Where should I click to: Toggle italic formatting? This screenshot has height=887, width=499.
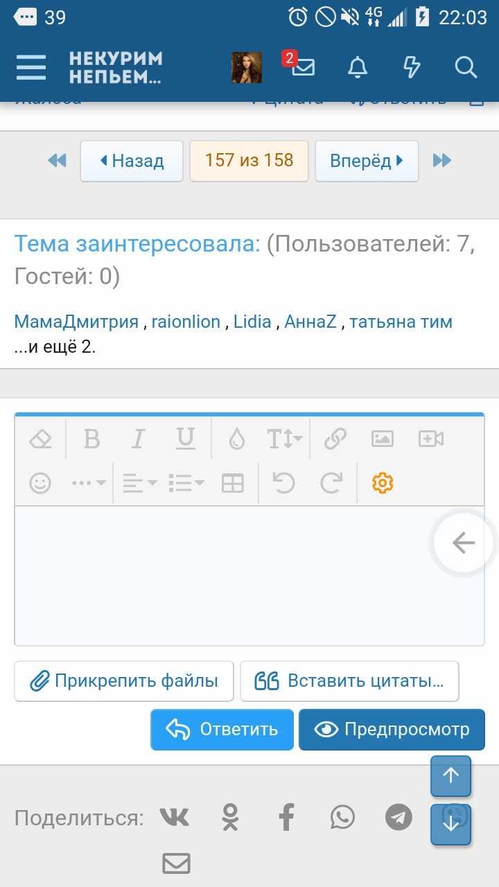(x=139, y=439)
